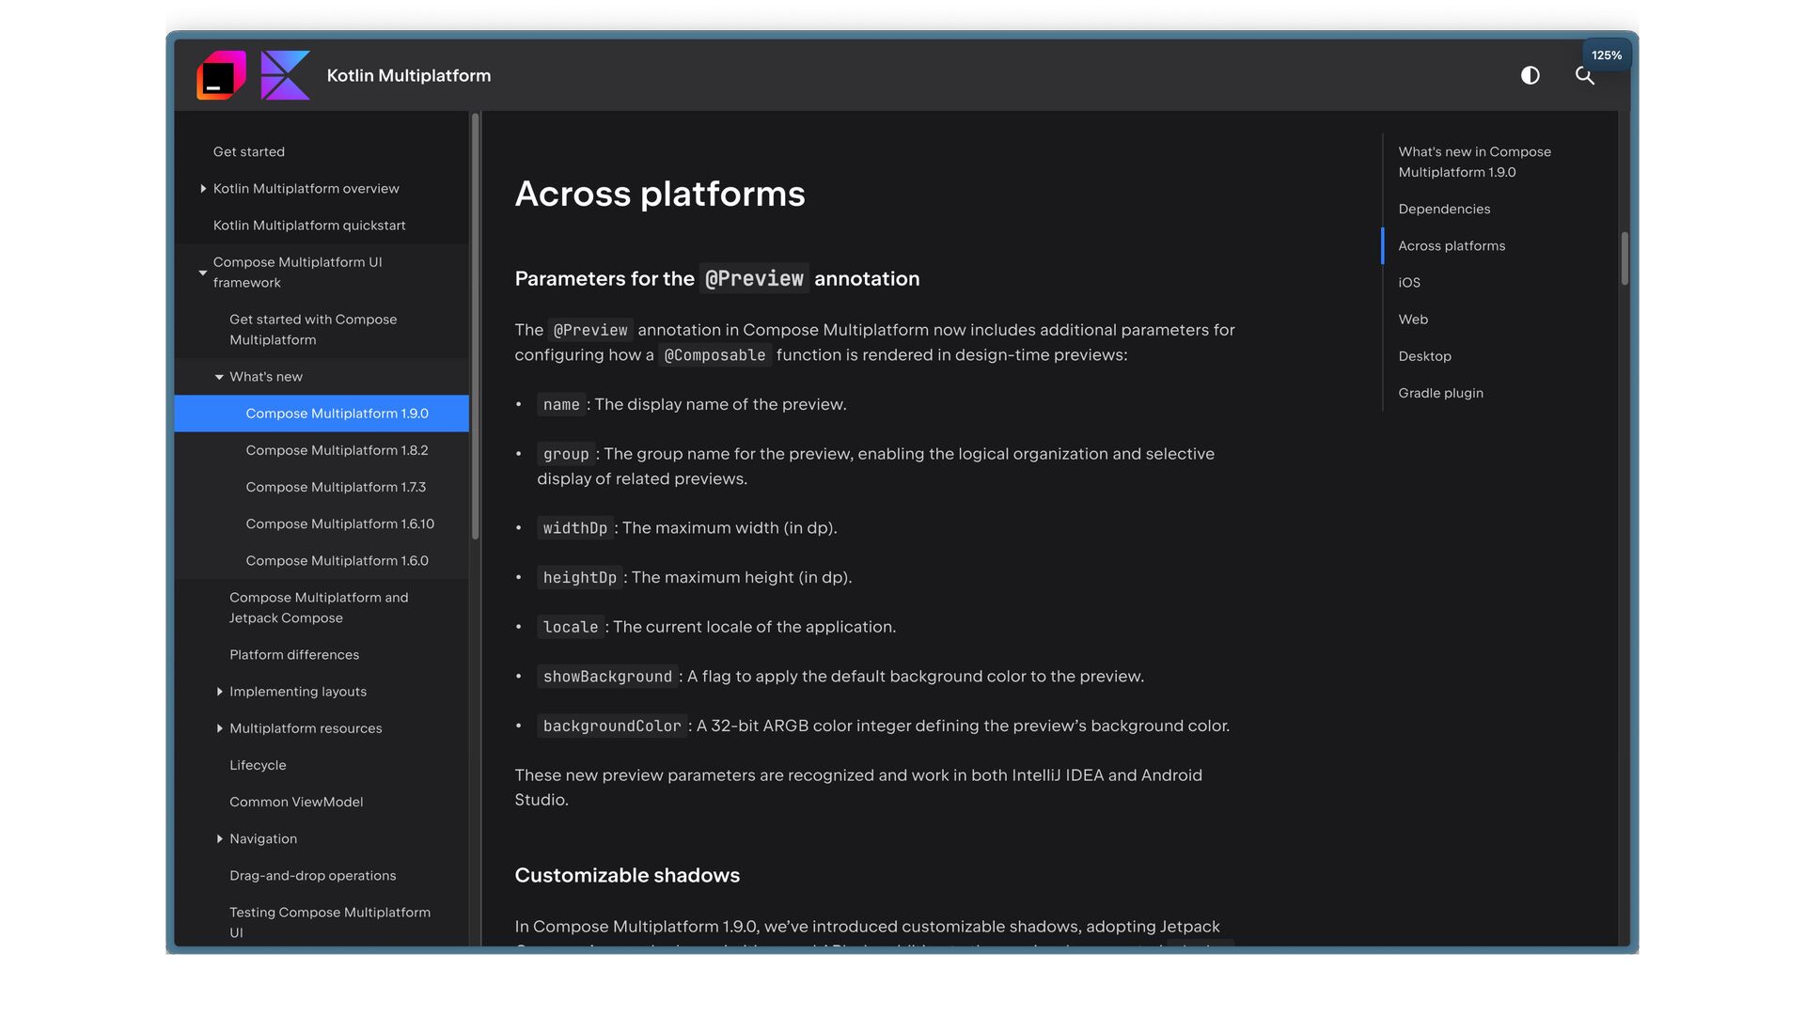1805x1015 pixels.
Task: Collapse the What's new tree node
Action: point(219,377)
